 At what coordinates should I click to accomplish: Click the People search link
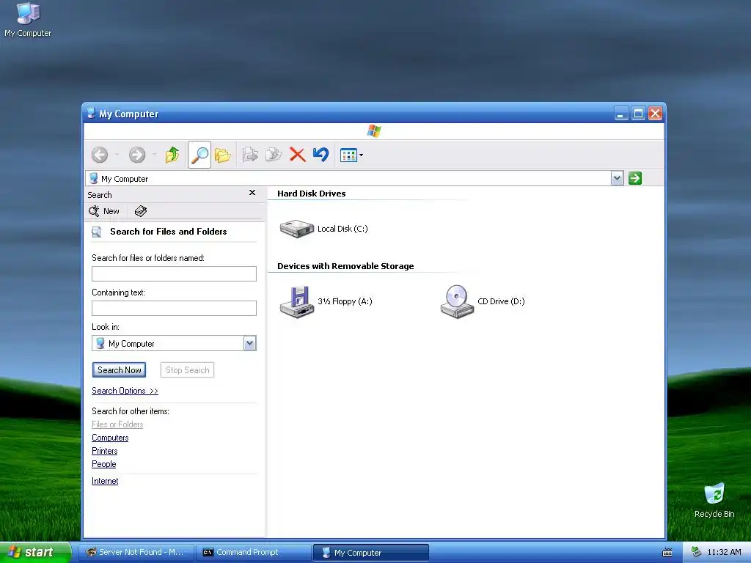(x=104, y=464)
